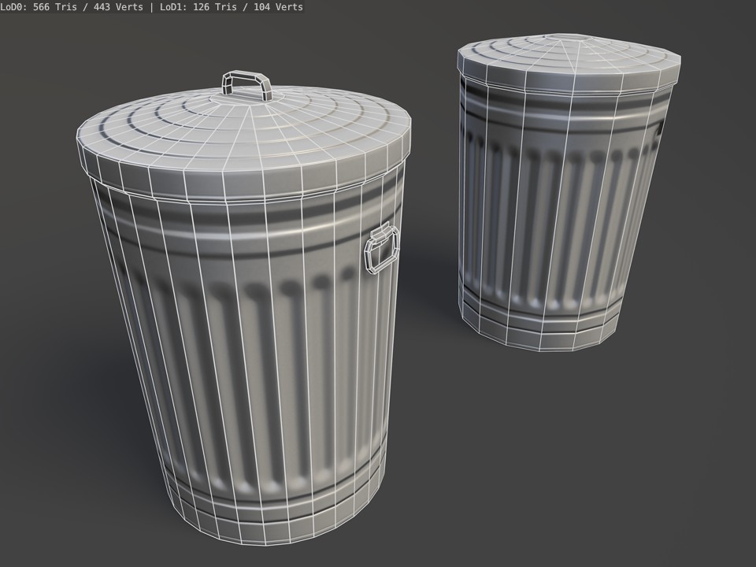Click the LoD0 label text
This screenshot has height=567, width=756.
[x=13, y=7]
